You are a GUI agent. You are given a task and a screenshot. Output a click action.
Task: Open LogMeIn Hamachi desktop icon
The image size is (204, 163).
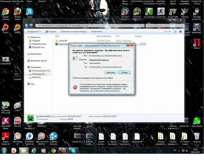coord(53,139)
